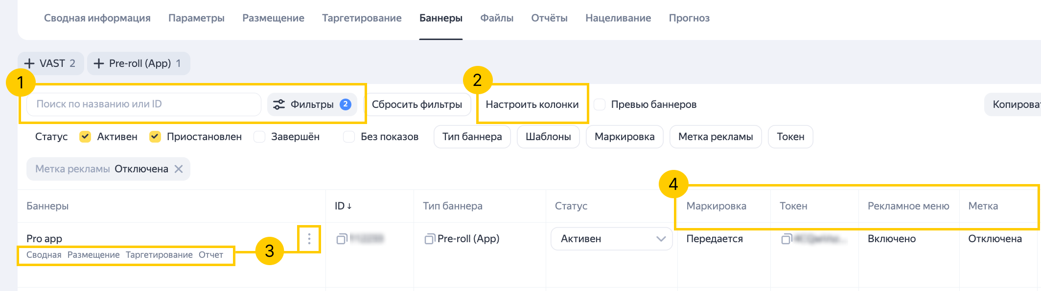The height and width of the screenshot is (291, 1041).
Task: Remove the 'Метка рекламы Отключена' filter chip
Action: (x=179, y=169)
